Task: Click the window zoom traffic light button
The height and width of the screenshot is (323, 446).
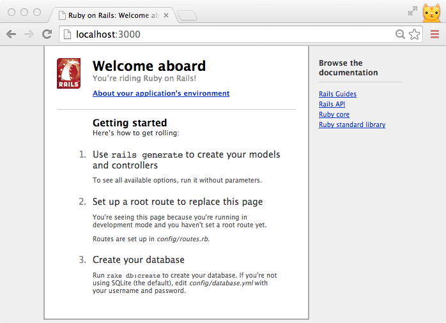Action: click(37, 12)
